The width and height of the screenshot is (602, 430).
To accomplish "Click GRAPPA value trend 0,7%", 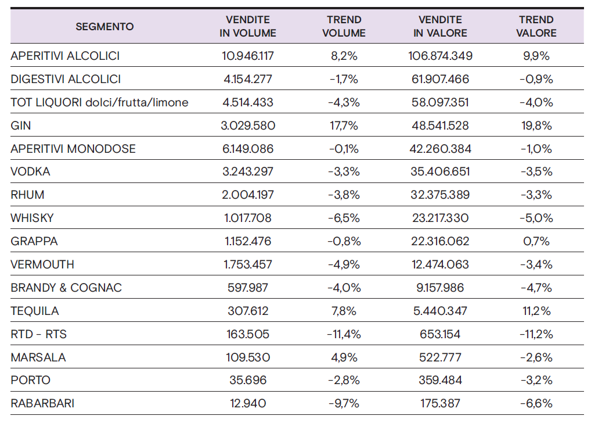I will (x=536, y=241).
